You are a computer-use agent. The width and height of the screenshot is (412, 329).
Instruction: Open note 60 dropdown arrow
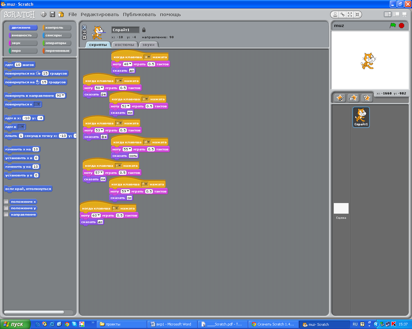[x=98, y=215]
